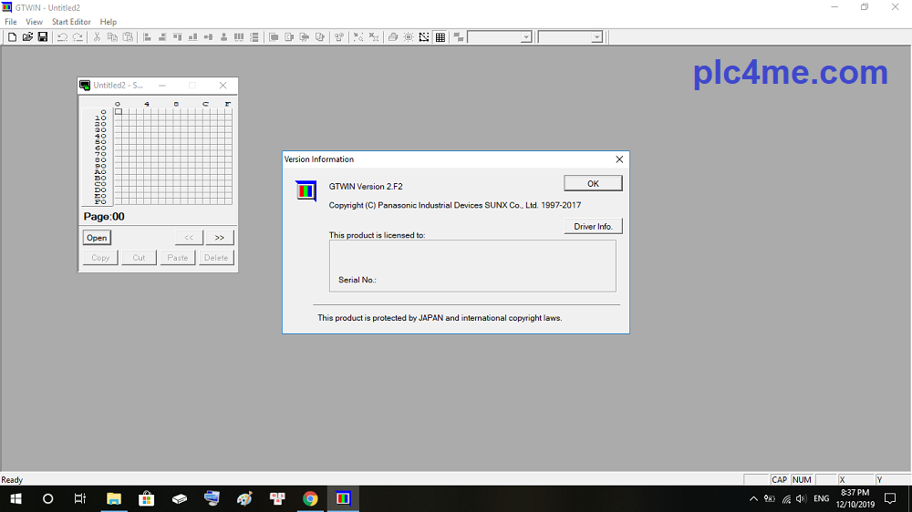Click the print icon in toolbar

(393, 37)
